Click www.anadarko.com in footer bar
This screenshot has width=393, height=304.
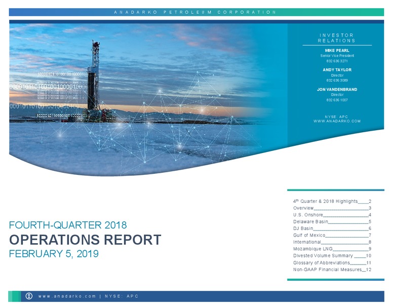[67, 296]
